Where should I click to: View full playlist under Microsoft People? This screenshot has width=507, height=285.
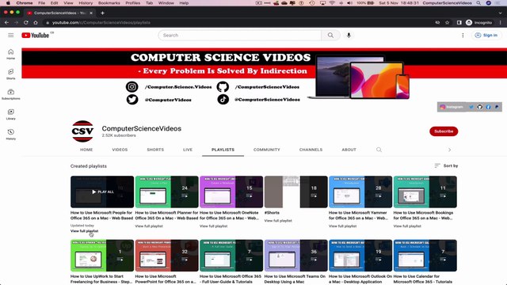coord(85,231)
